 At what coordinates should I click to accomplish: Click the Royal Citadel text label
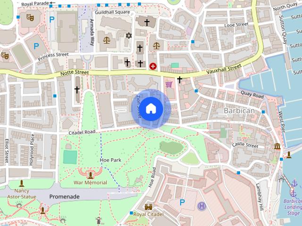148,214
